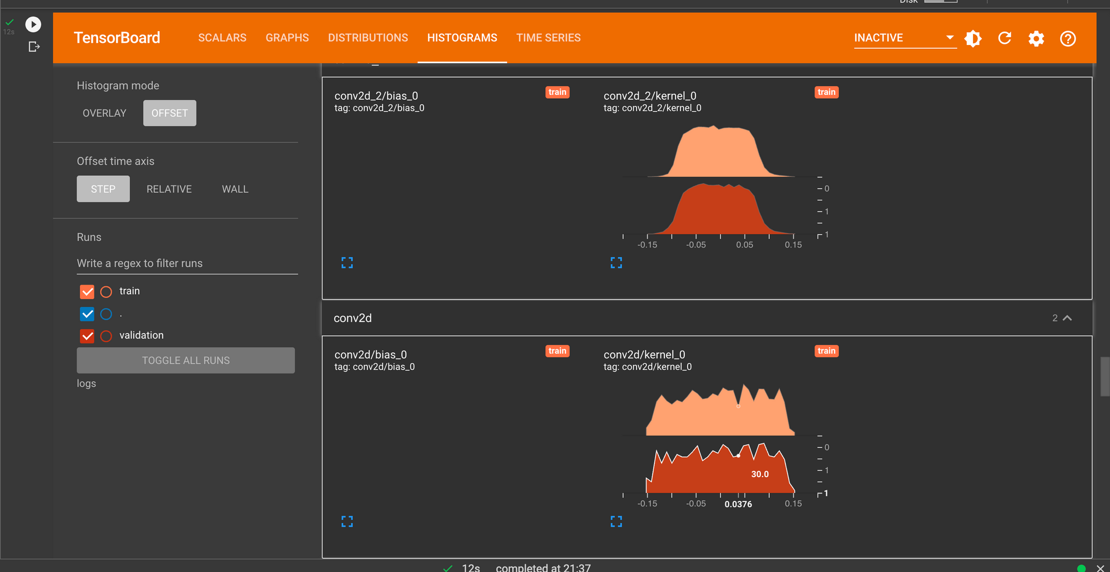Set offset time axis to STEP
Screen dimensions: 1110x572
103,189
